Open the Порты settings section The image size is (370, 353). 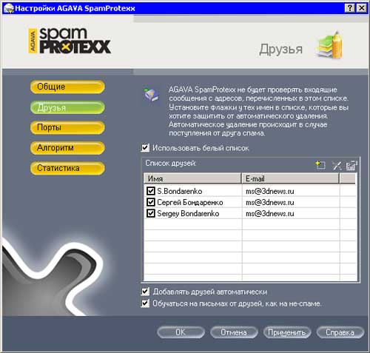click(67, 127)
